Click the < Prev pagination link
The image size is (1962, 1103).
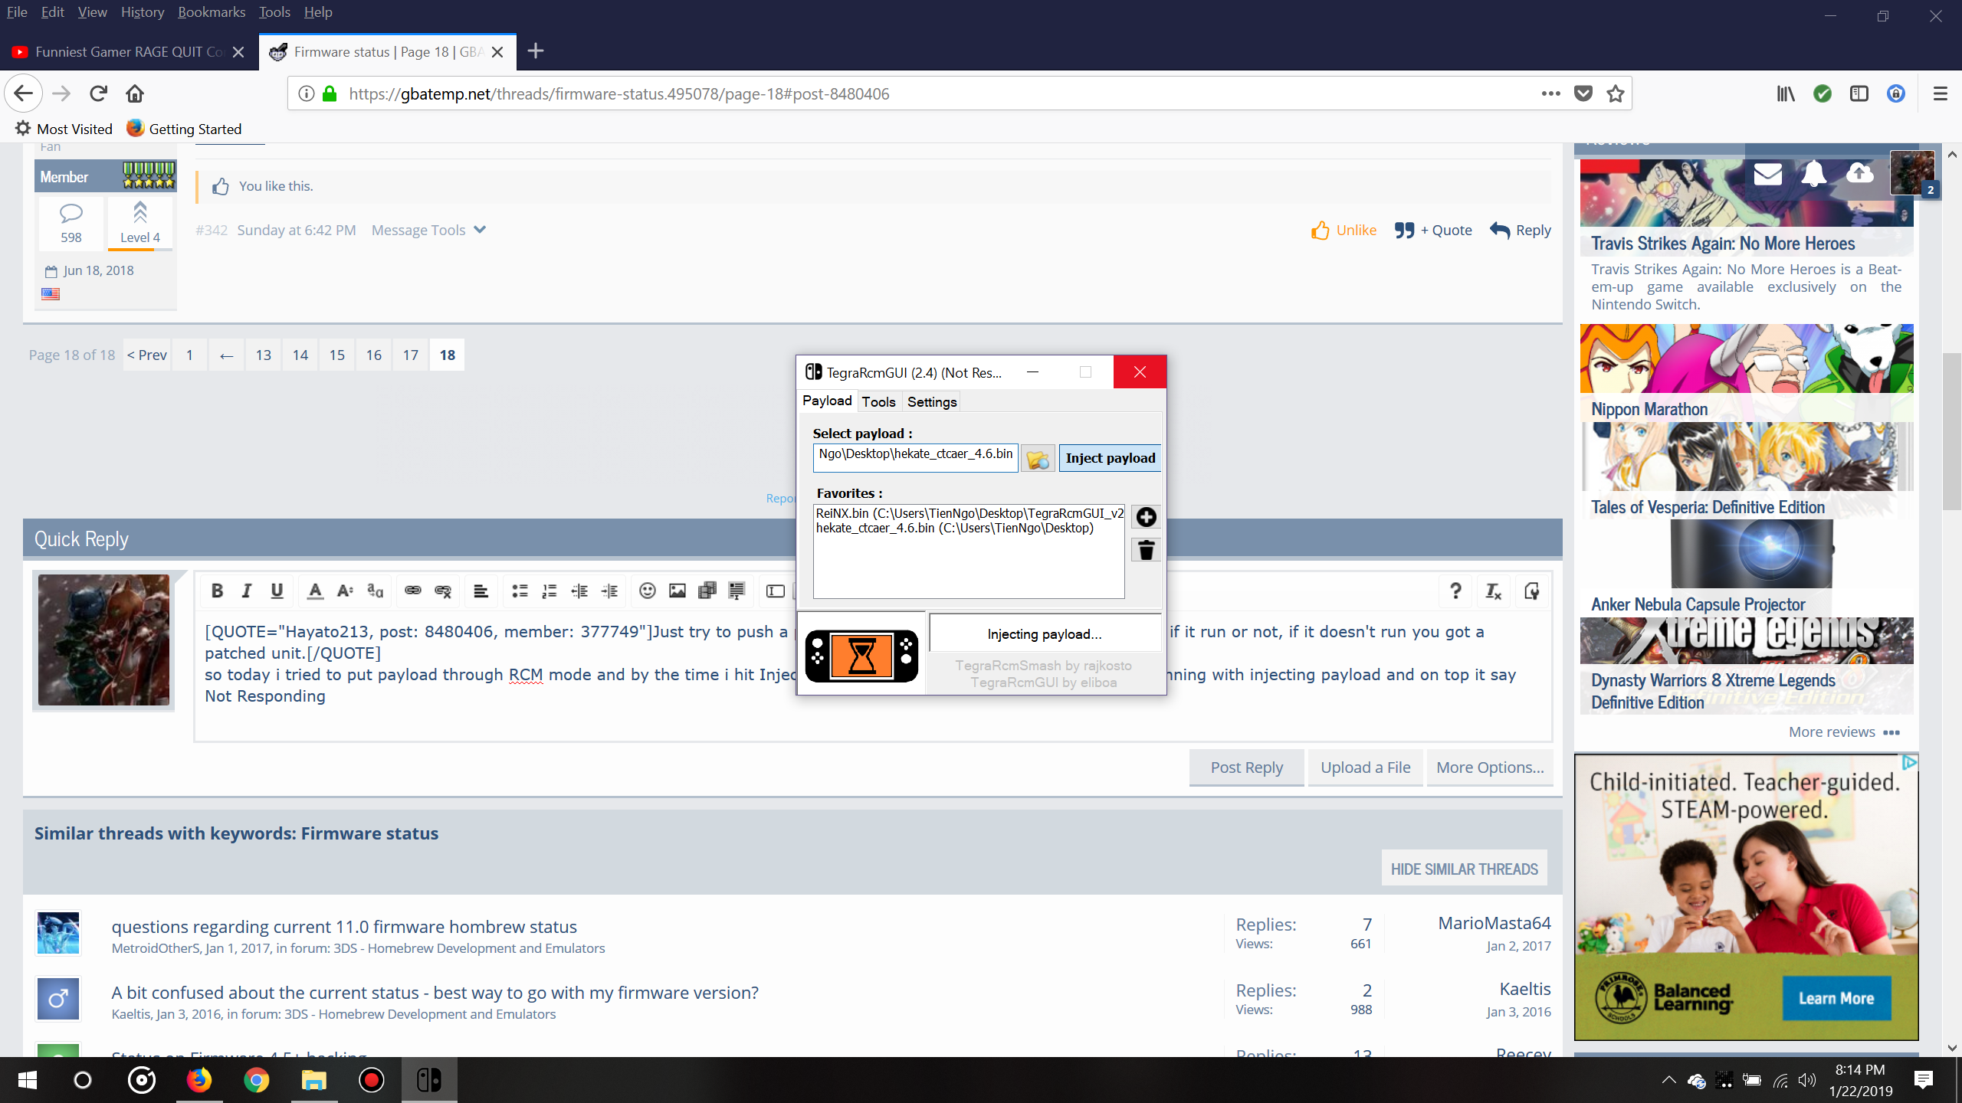pyautogui.click(x=147, y=355)
